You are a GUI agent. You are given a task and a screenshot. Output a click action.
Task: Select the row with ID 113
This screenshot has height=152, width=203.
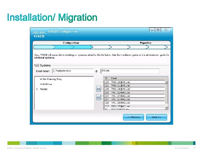(134, 92)
